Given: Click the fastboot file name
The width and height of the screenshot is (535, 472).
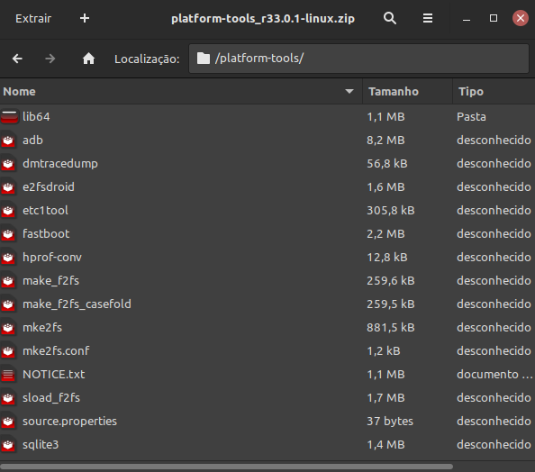Looking at the screenshot, I should [x=46, y=234].
